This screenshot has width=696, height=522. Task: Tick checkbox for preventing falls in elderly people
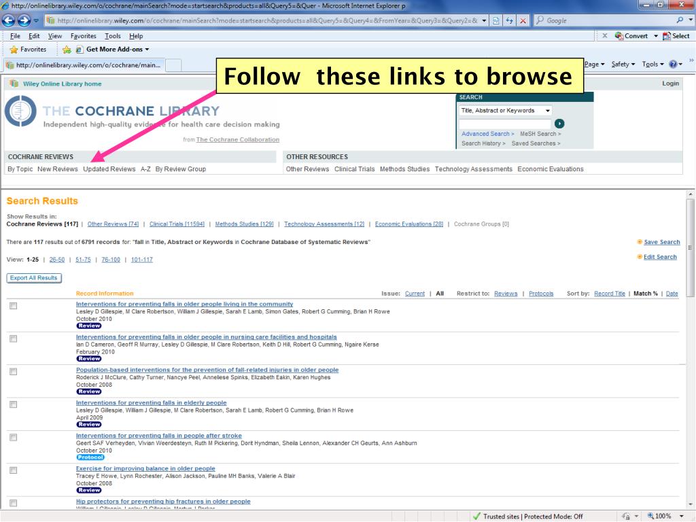(14, 404)
